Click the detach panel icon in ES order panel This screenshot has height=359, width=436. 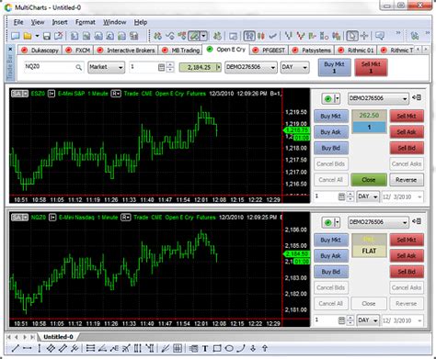tap(417, 97)
